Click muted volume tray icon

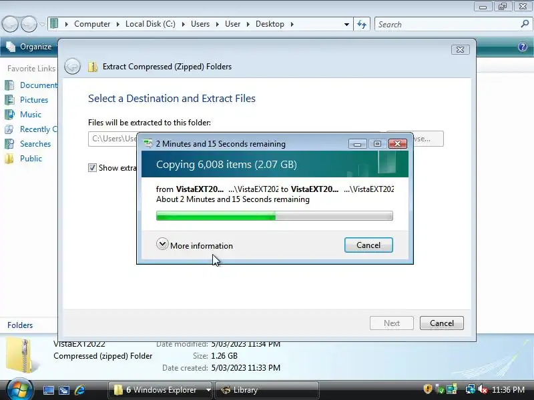(483, 389)
